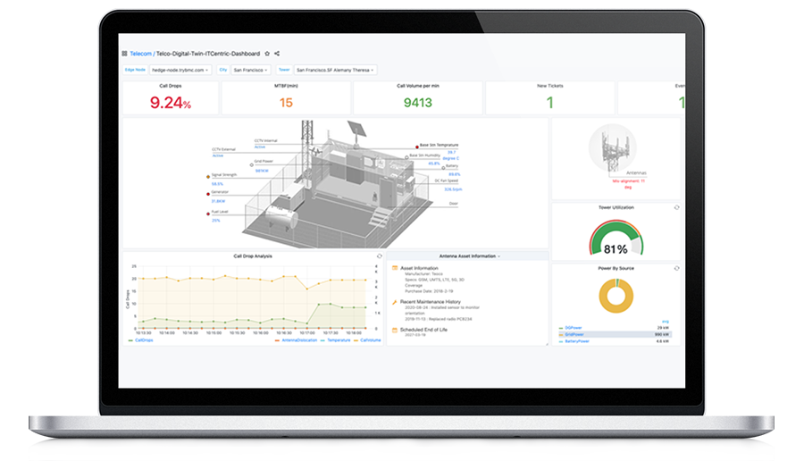Open the City dropdown showing San Francisco
Image resolution: width=804 pixels, height=461 pixels.
(x=252, y=70)
